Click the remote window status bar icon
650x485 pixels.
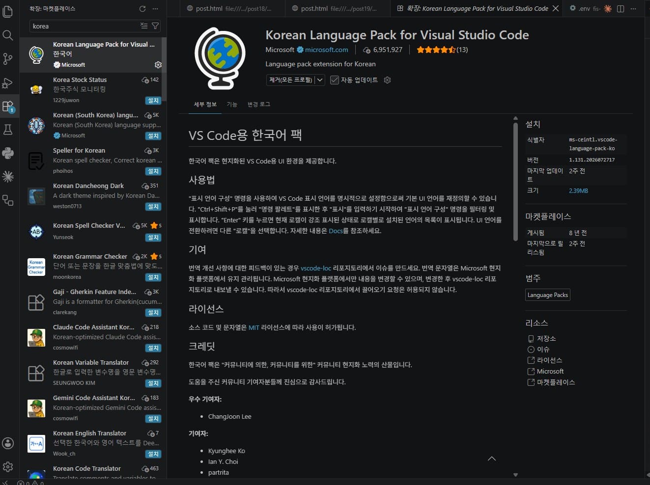(x=5, y=483)
